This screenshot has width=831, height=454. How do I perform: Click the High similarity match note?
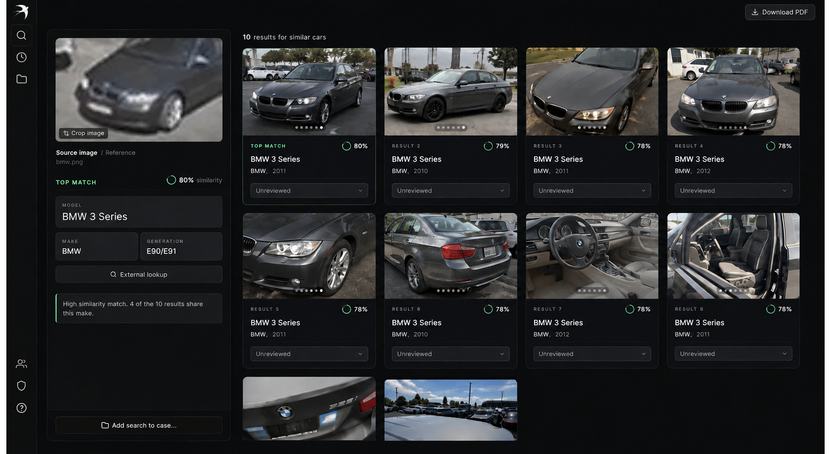point(139,308)
